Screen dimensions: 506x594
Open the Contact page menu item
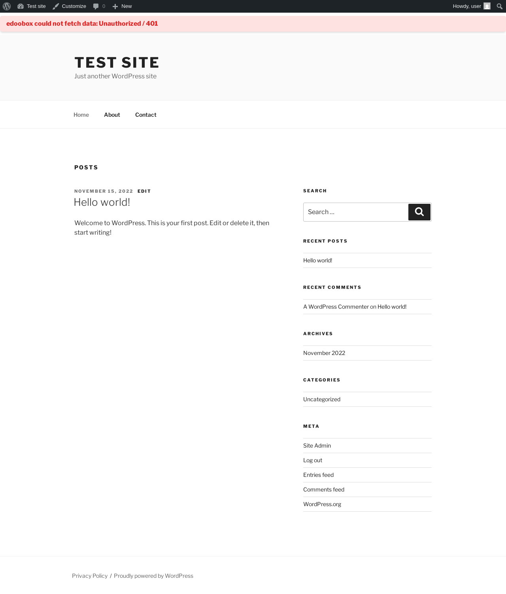click(145, 115)
